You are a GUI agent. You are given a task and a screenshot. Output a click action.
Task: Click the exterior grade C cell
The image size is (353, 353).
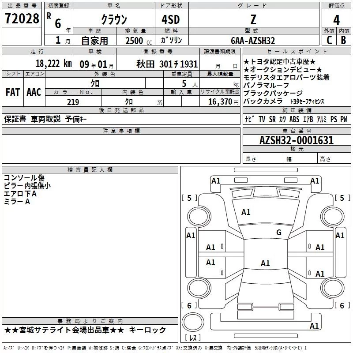pos(329,40)
